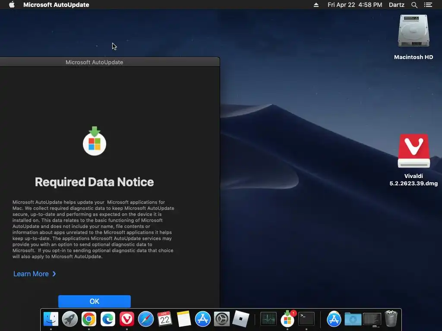Select Macintosh HD desktop drive
The width and height of the screenshot is (442, 331).
(414, 37)
